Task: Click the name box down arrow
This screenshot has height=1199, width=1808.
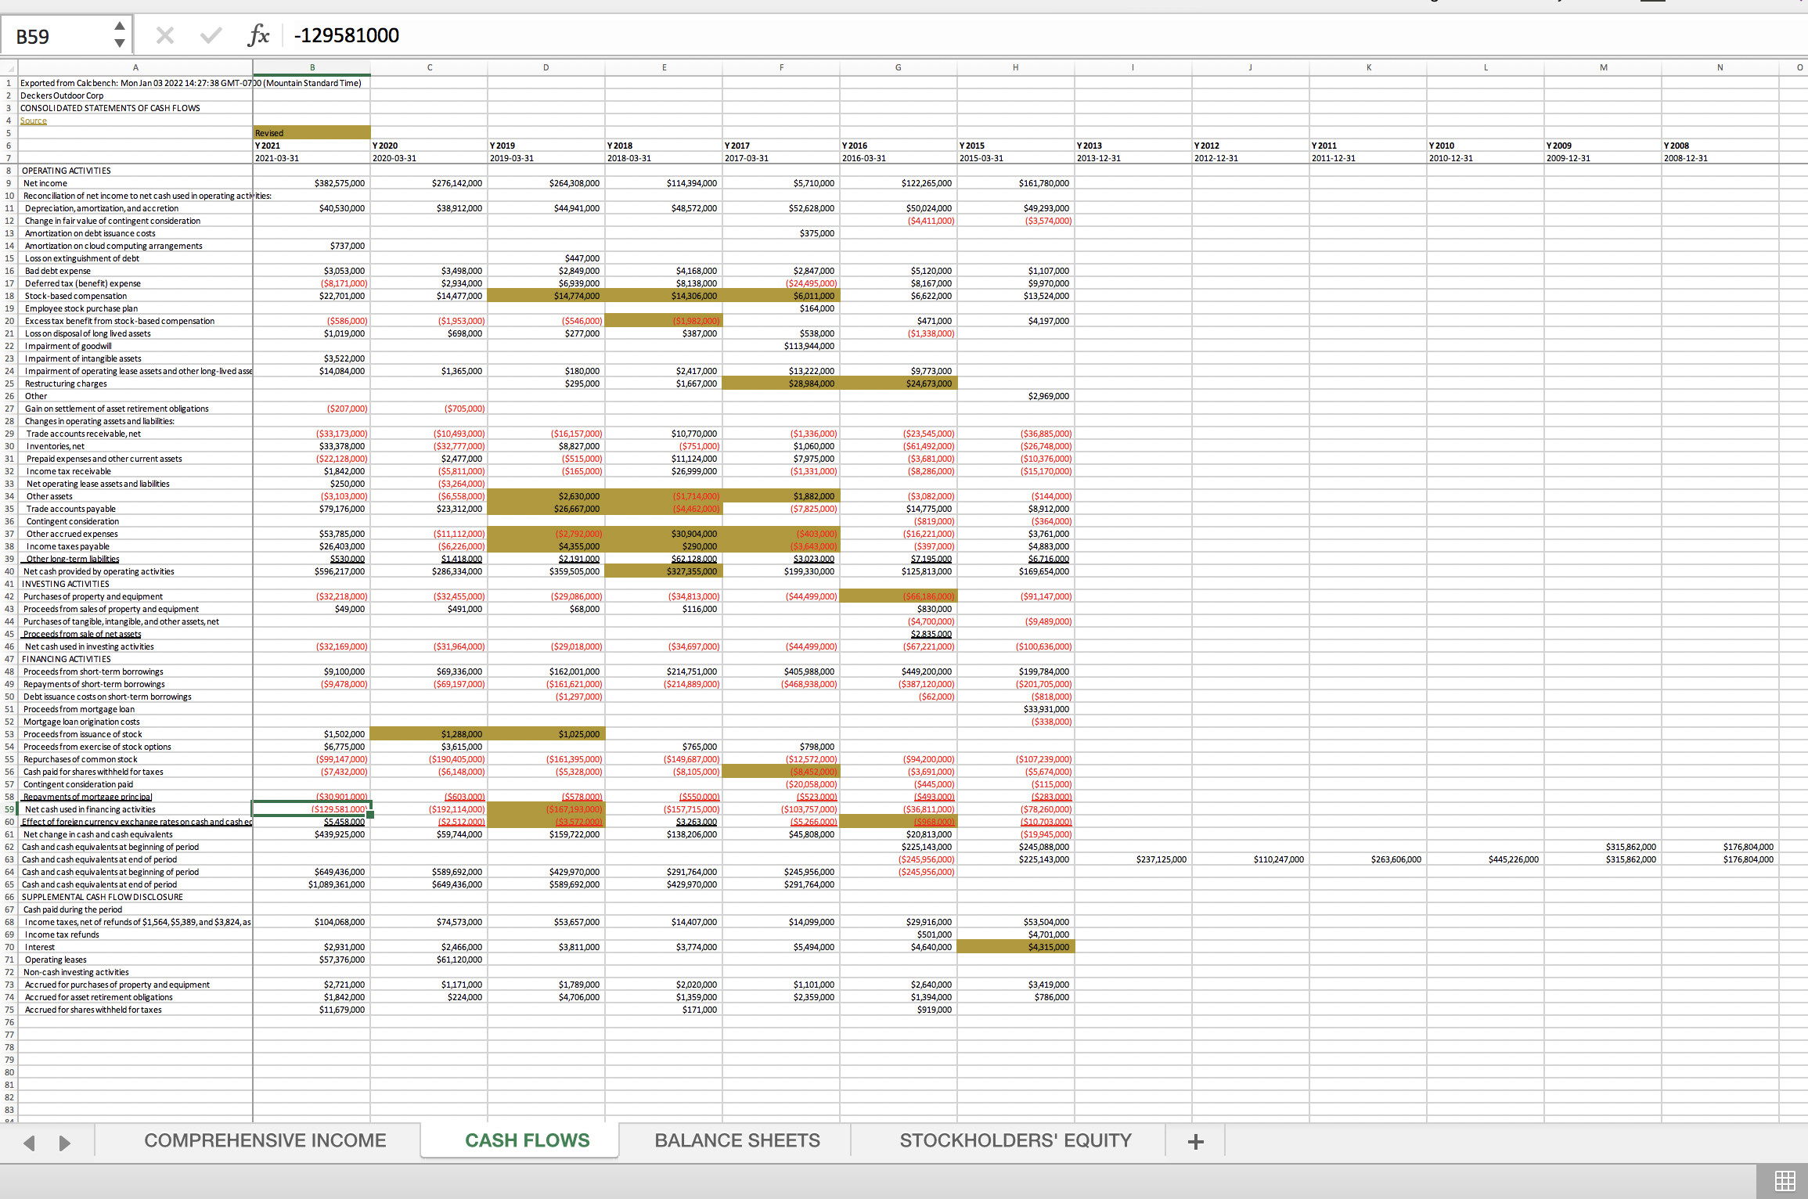Action: (x=120, y=43)
